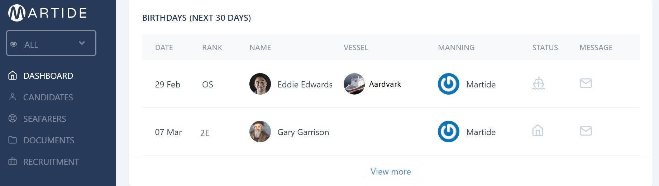659x186 pixels.
Task: Expand the ALL dropdown chevron
Action: click(82, 43)
